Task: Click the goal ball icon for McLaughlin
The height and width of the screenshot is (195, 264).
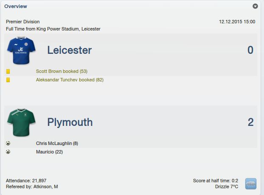Action: pos(8,143)
